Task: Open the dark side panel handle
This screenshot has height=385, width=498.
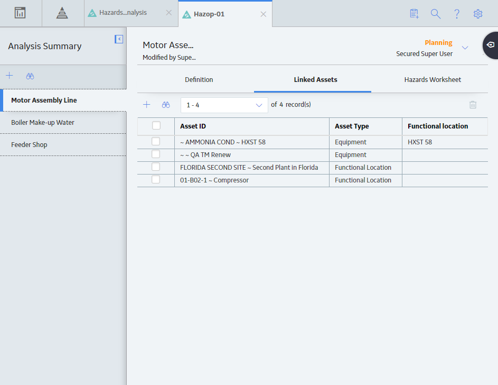Action: [x=491, y=45]
